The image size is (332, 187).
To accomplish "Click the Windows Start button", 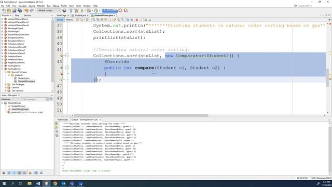I will pyautogui.click(x=4, y=183).
